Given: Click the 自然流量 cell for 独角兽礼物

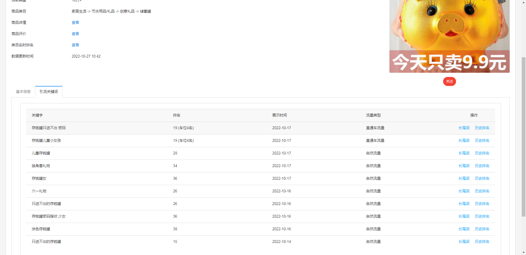Looking at the screenshot, I should pyautogui.click(x=373, y=166).
